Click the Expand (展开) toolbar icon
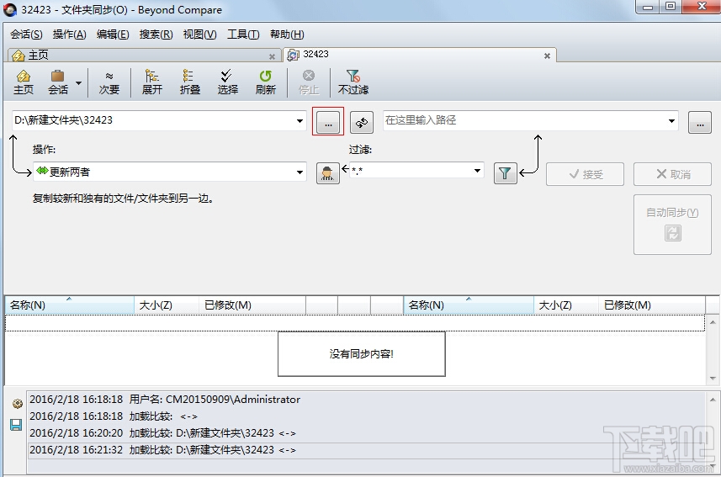The height and width of the screenshot is (477, 721). click(x=151, y=82)
